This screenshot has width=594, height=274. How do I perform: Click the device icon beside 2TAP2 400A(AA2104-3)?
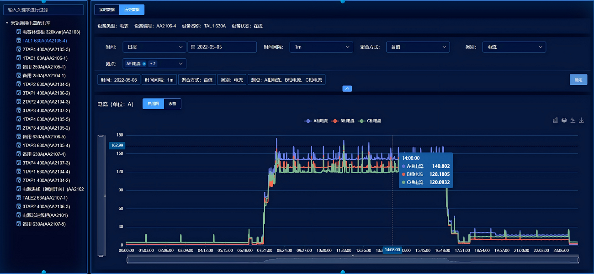coord(19,102)
